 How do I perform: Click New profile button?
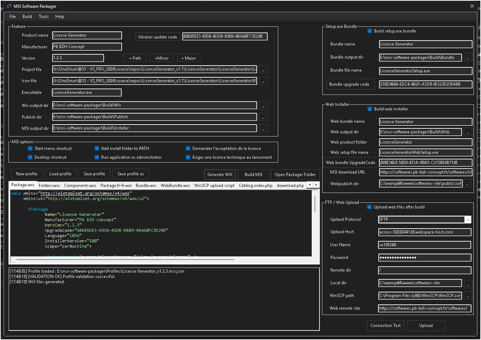[x=26, y=174]
